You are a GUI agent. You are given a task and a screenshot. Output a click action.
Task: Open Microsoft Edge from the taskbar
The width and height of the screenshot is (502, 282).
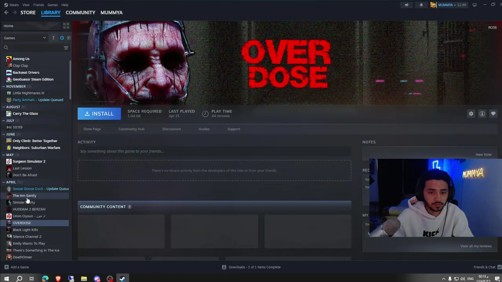click(x=45, y=279)
